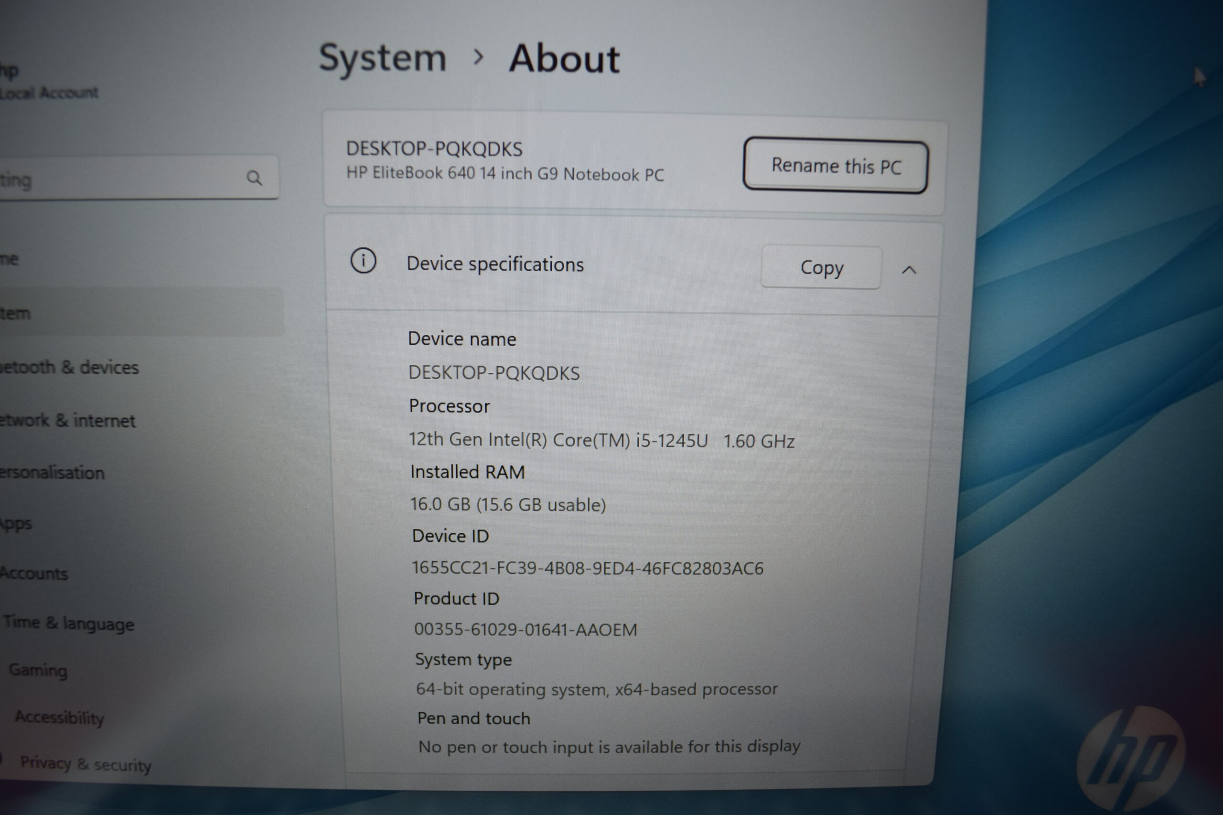Select the processor value i5-1245U text
1223x815 pixels.
click(601, 440)
